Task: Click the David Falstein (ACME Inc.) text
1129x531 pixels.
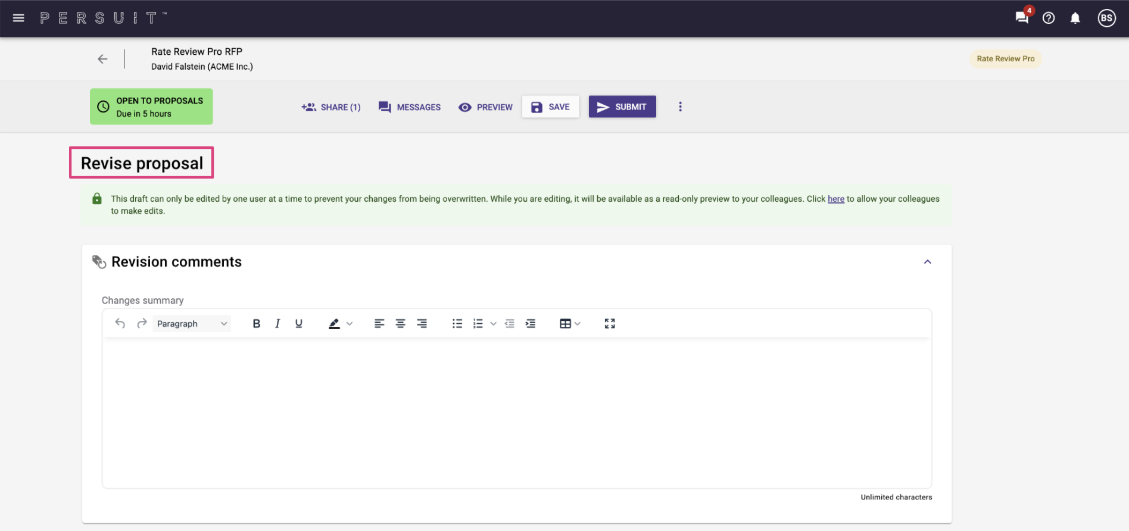Action: (x=202, y=66)
